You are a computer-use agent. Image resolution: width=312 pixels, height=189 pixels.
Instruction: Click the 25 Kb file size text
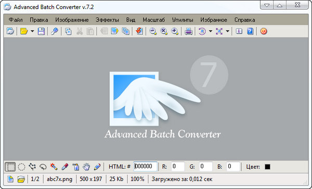tap(116, 179)
